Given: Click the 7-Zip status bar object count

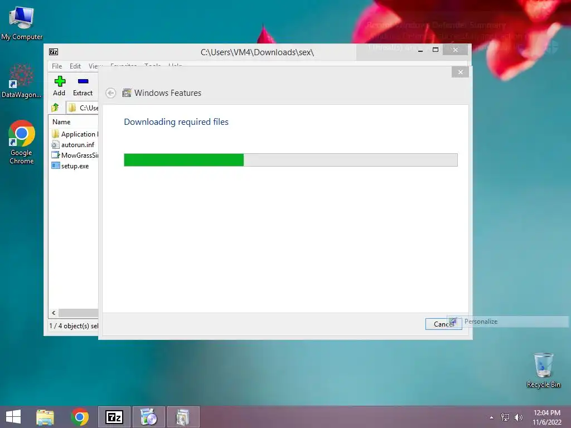Looking at the screenshot, I should (x=74, y=325).
